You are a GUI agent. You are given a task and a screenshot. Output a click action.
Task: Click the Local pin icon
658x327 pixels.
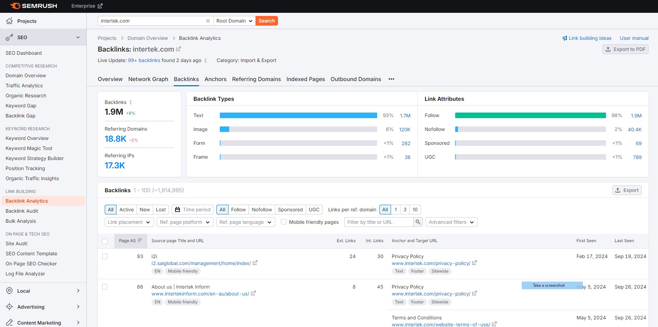coord(9,291)
